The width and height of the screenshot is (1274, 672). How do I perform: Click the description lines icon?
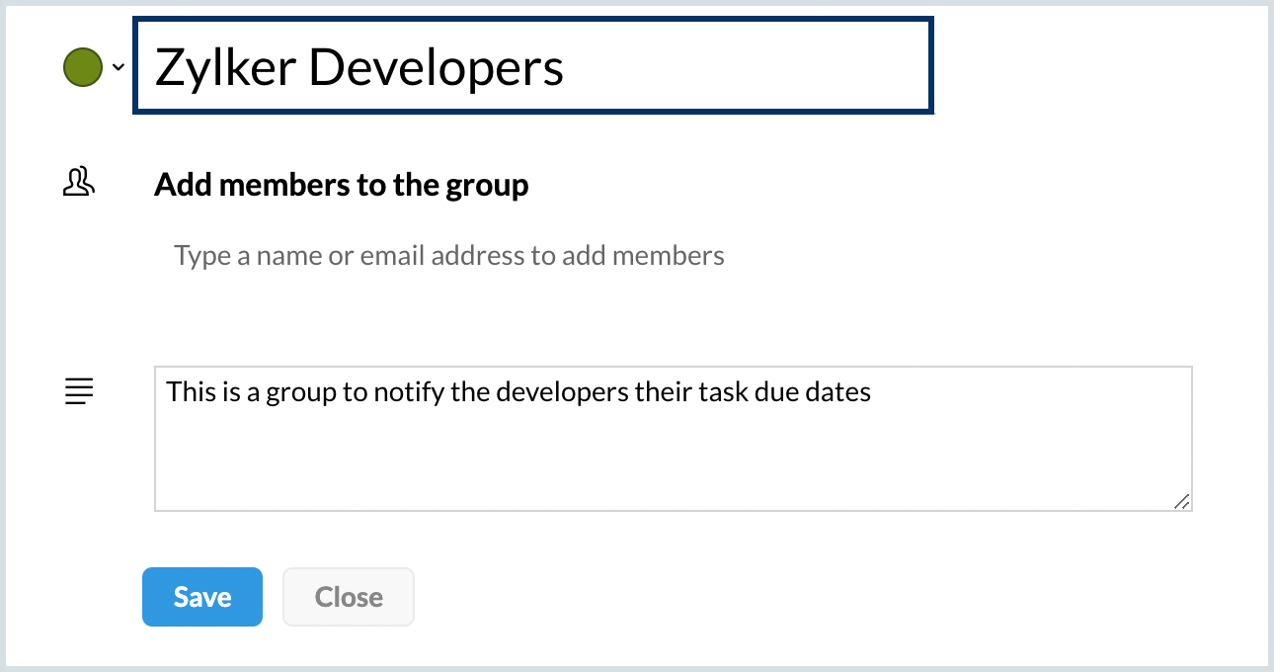pyautogui.click(x=79, y=391)
